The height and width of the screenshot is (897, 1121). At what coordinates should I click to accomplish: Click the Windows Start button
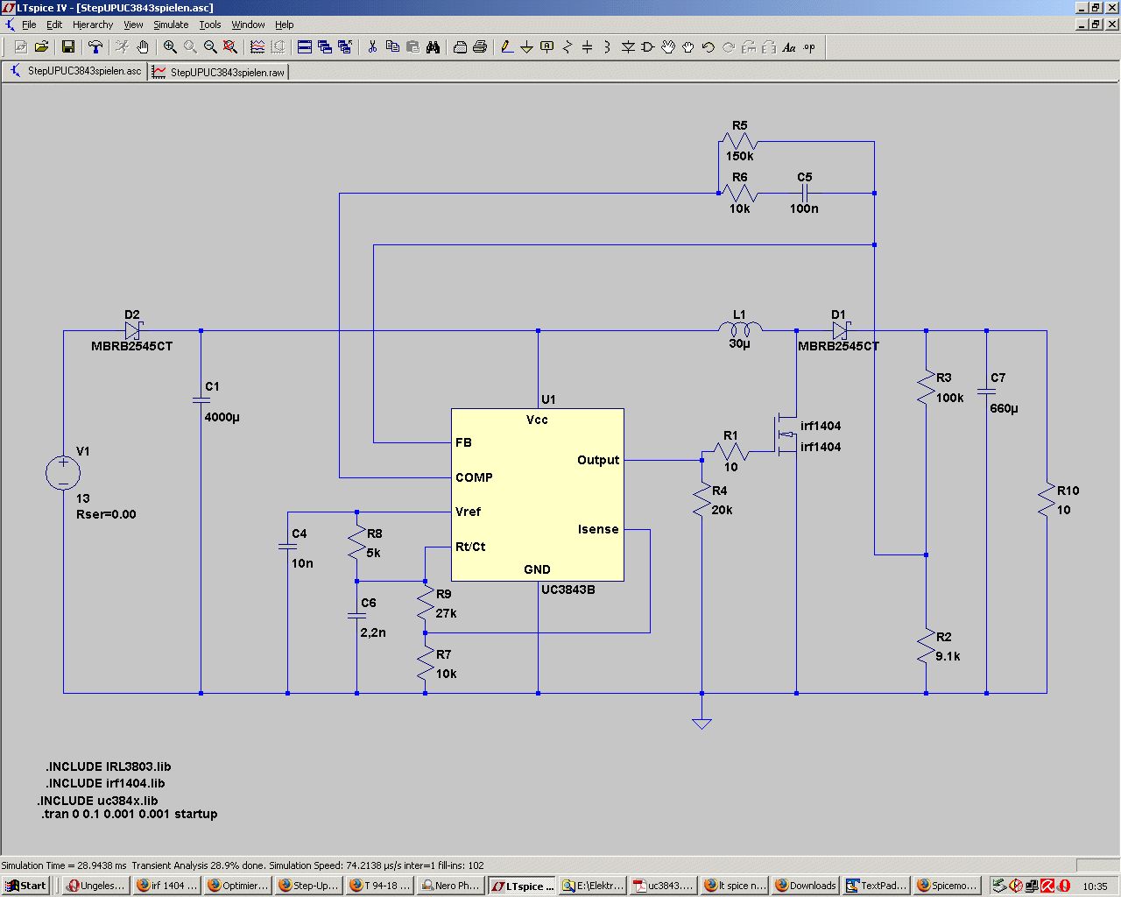tap(26, 886)
